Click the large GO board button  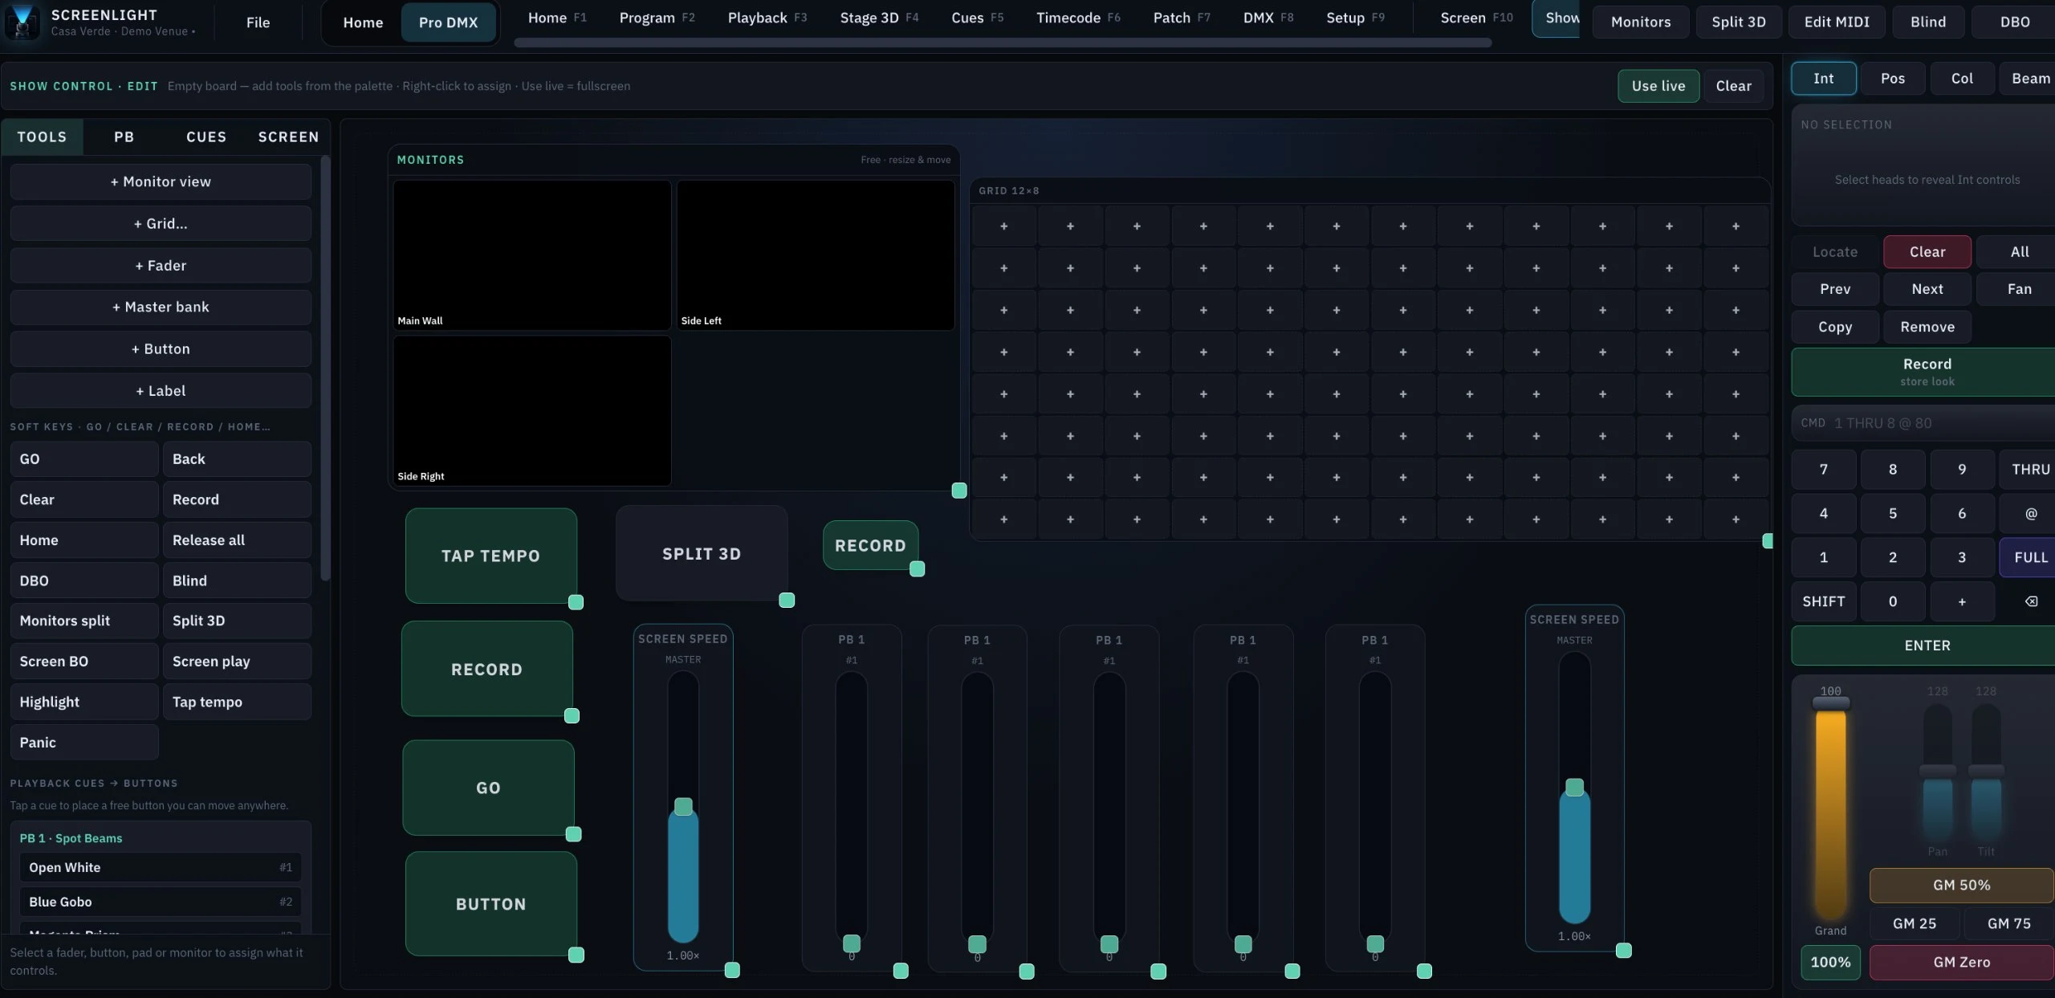488,788
